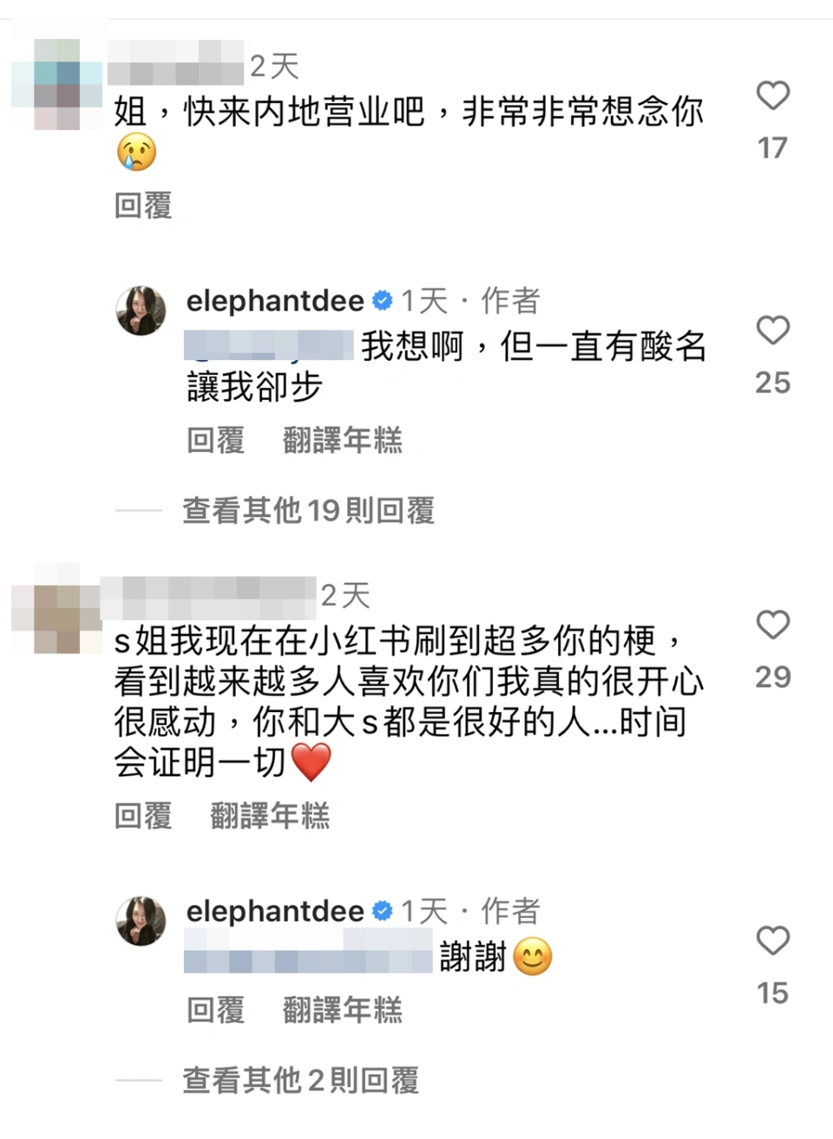Open elephantdee's avatar on the 謝謝 reply
This screenshot has height=1139, width=833.
pyautogui.click(x=141, y=920)
